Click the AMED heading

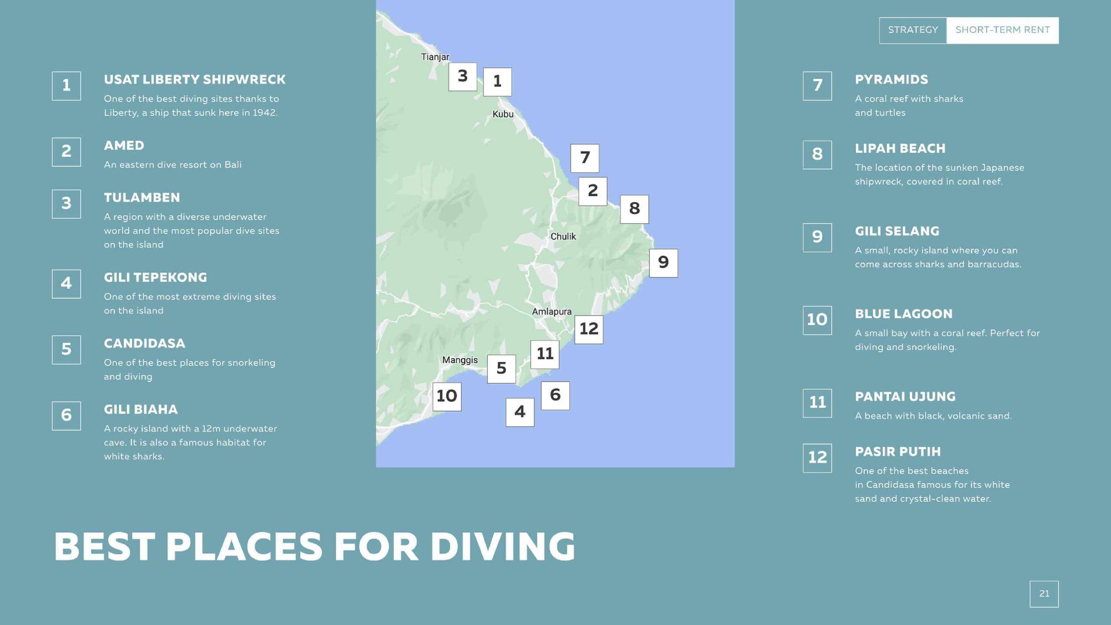coord(124,146)
